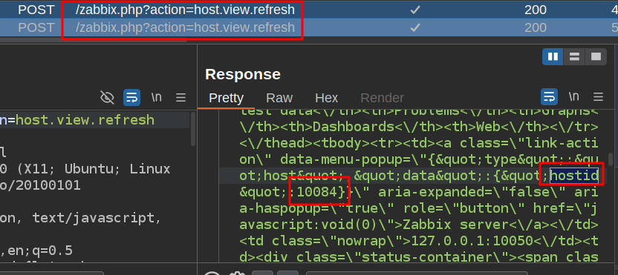Screen dimensions: 618x275
Task: Open the request panel hamburger options menu
Action: click(181, 97)
